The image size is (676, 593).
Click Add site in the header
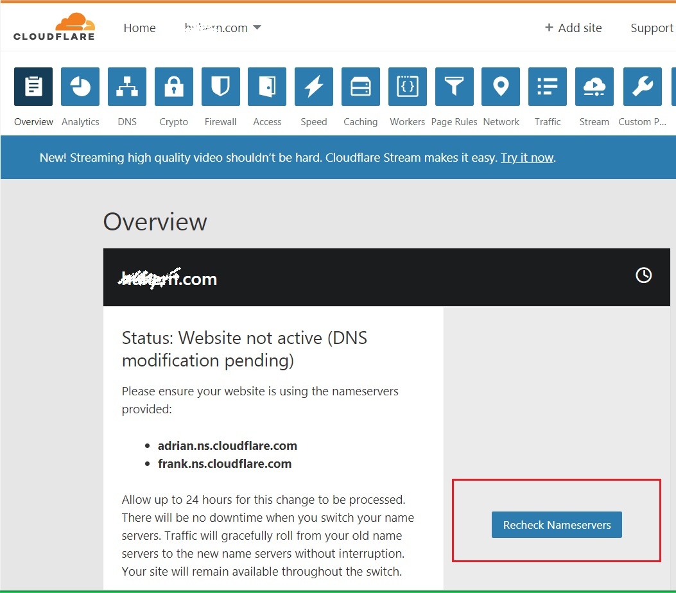[573, 28]
